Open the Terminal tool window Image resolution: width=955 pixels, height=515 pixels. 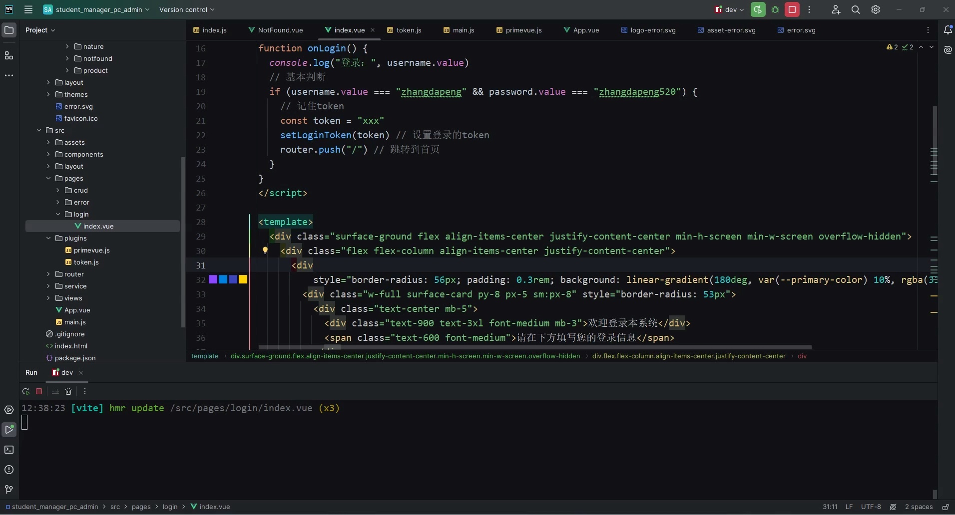[x=9, y=450]
